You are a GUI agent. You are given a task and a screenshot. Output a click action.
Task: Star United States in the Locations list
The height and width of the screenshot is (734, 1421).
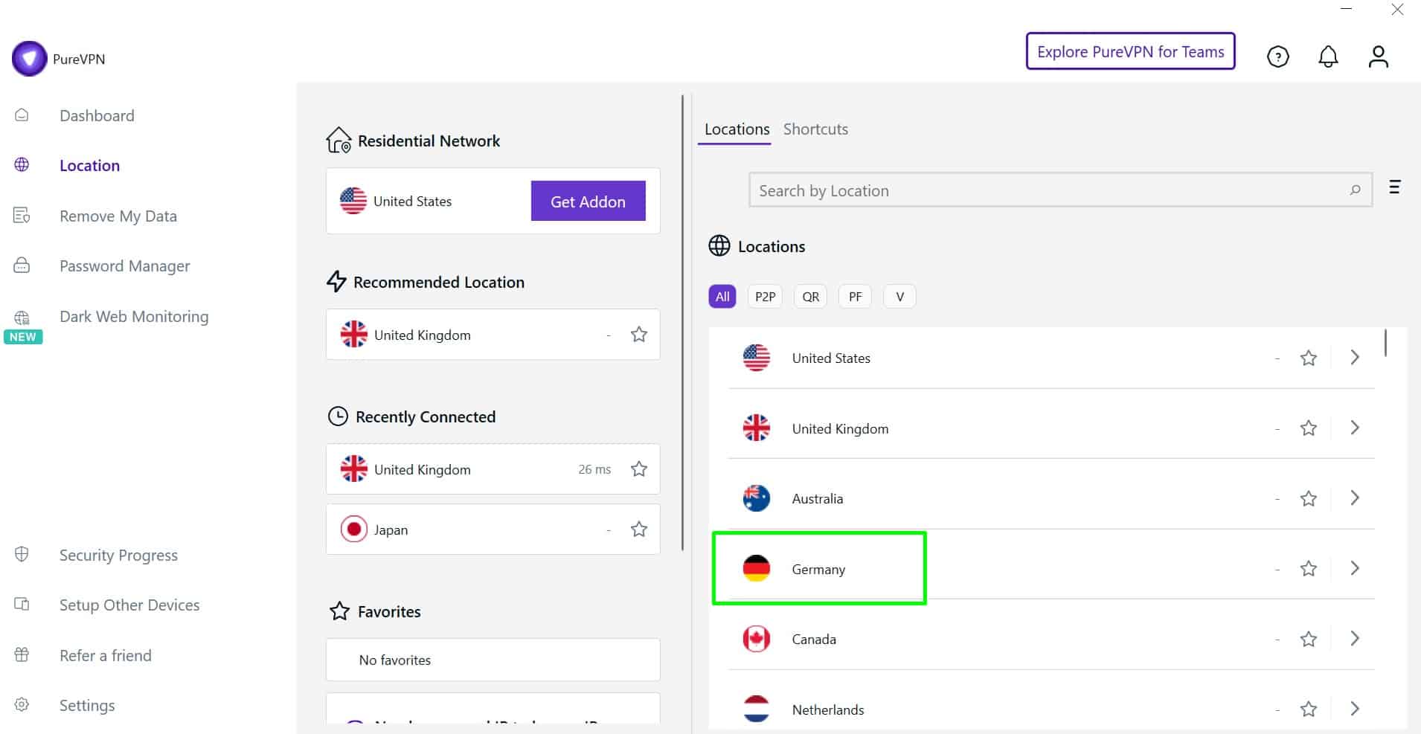[1309, 358]
